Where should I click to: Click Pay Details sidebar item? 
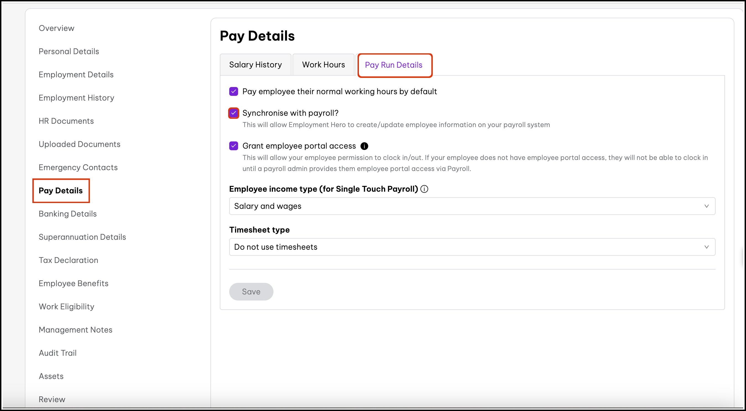pyautogui.click(x=61, y=190)
